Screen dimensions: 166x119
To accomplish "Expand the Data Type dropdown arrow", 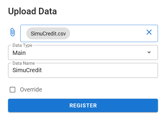I will pos(149,52).
